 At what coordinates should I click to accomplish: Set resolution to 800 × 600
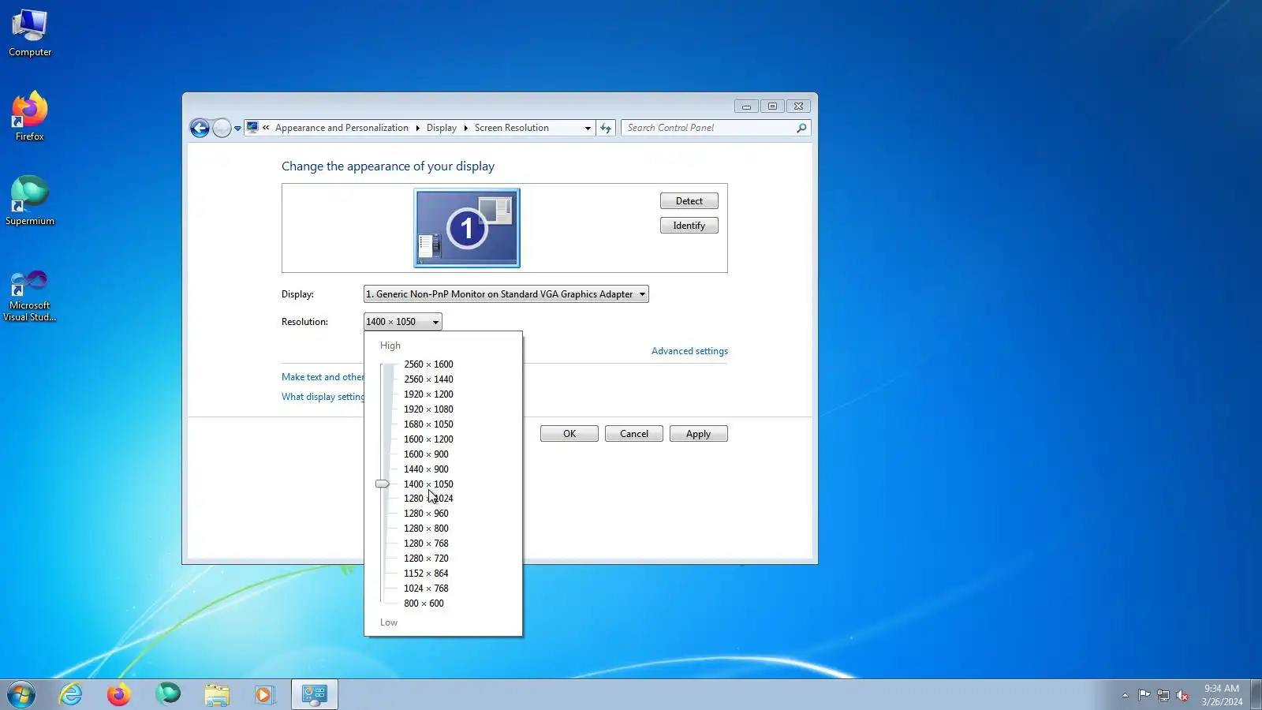[424, 603]
